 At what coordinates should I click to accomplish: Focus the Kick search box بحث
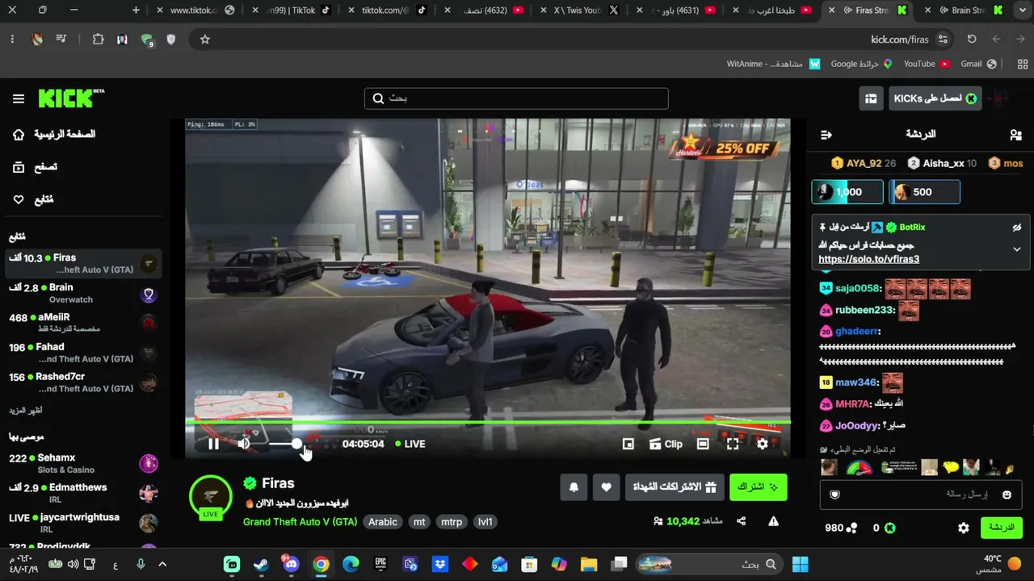(x=516, y=98)
